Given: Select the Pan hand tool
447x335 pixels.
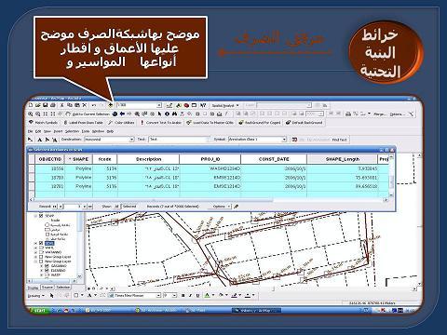Looking at the screenshot, I should click(61, 114).
